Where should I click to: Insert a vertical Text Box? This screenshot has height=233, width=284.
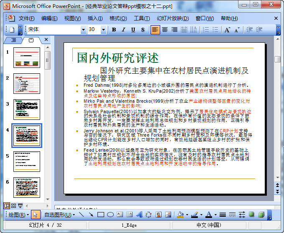[130, 215]
